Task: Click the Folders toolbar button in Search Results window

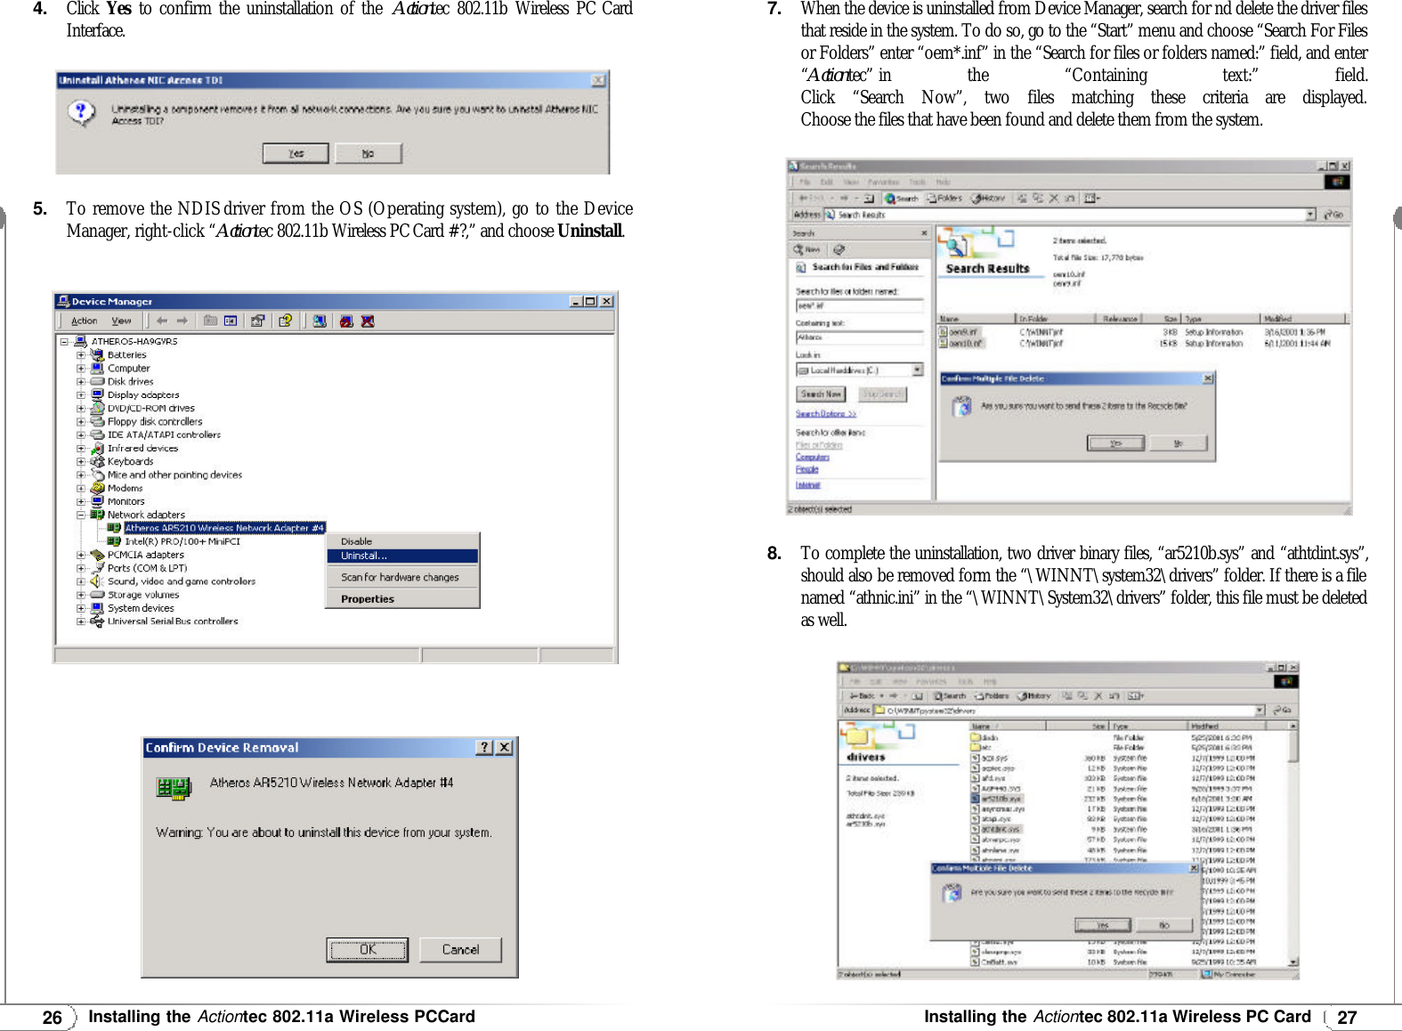Action: tap(944, 199)
